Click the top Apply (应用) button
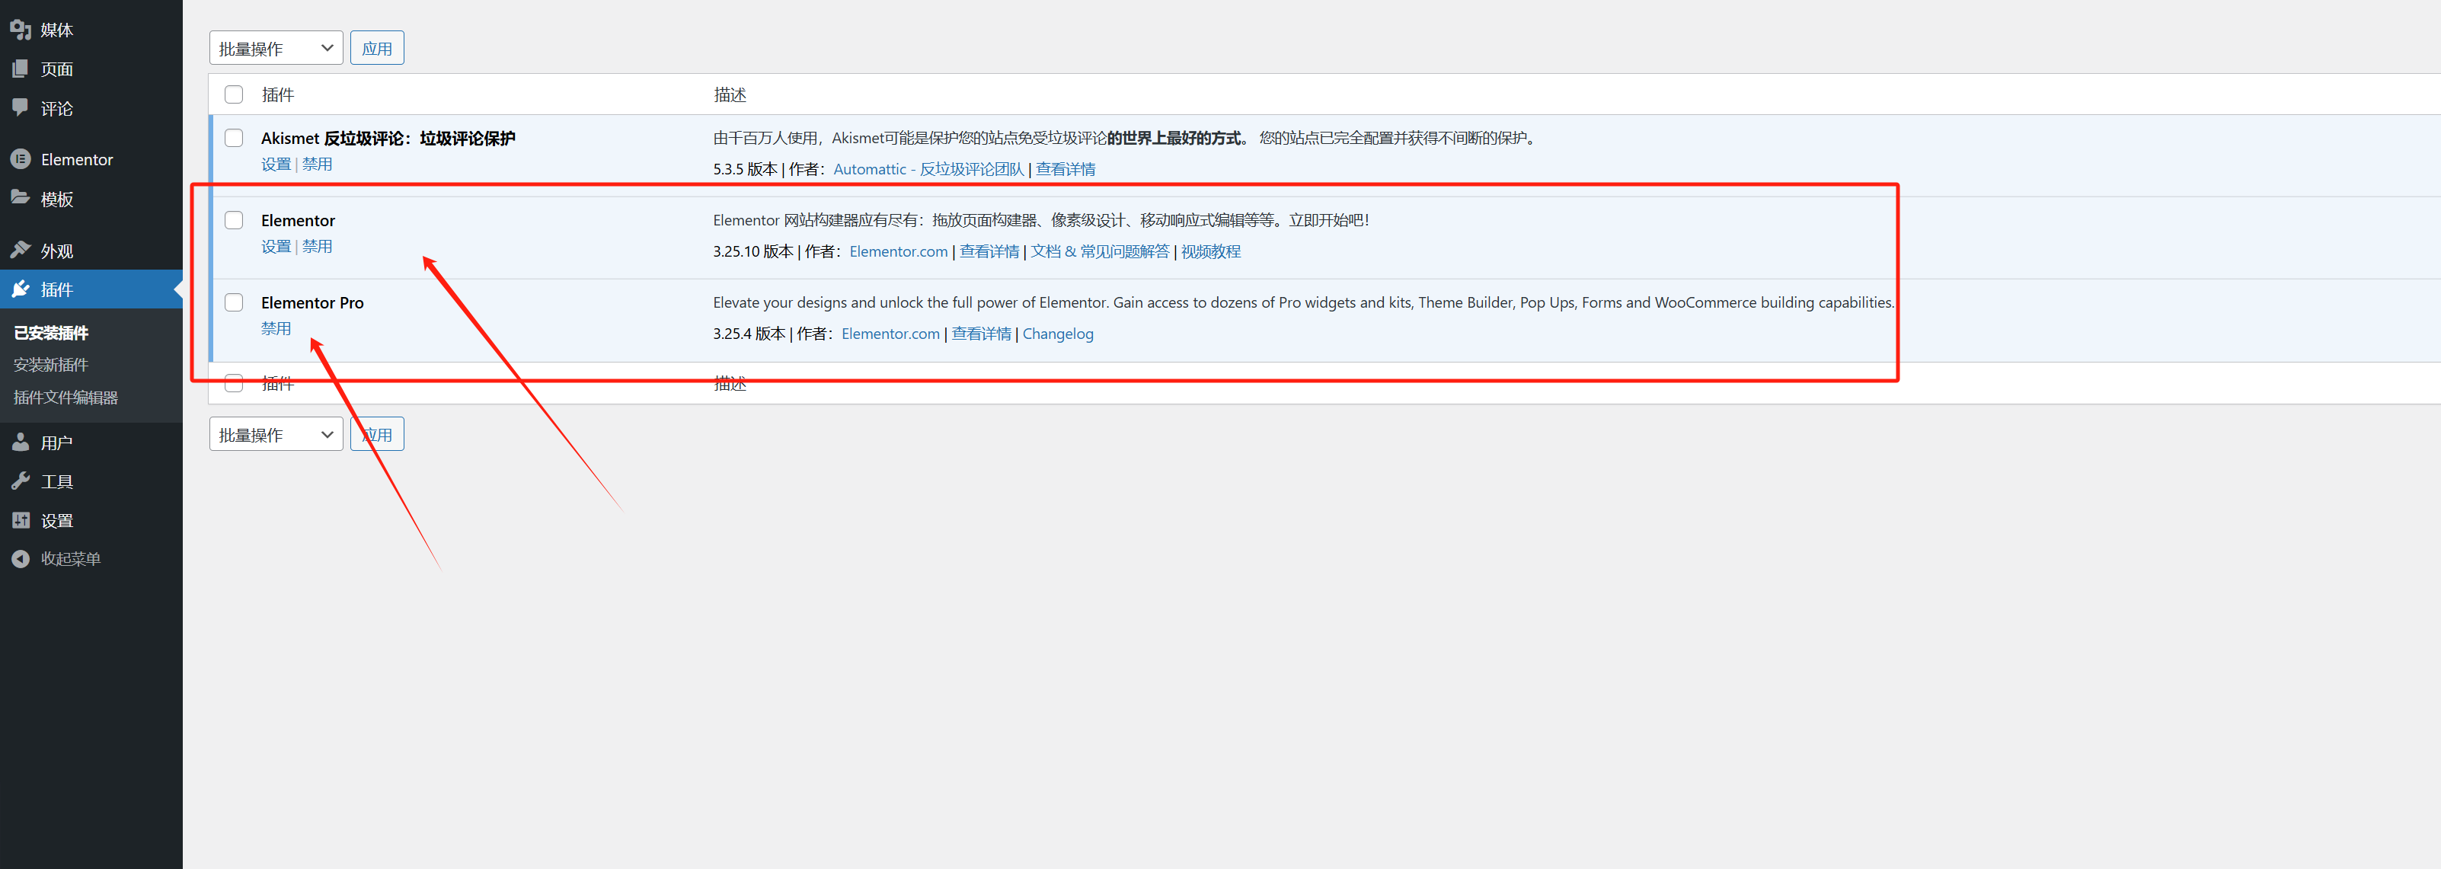This screenshot has width=2441, height=869. 377,48
